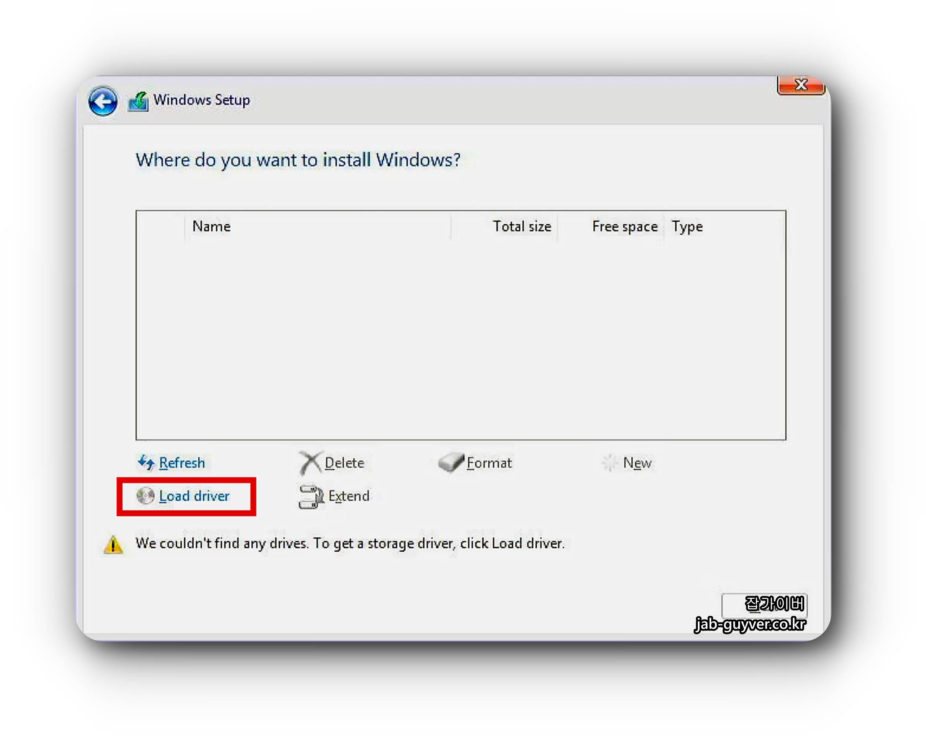Click the Refresh link text
The width and height of the screenshot is (926, 736).
pyautogui.click(x=182, y=463)
